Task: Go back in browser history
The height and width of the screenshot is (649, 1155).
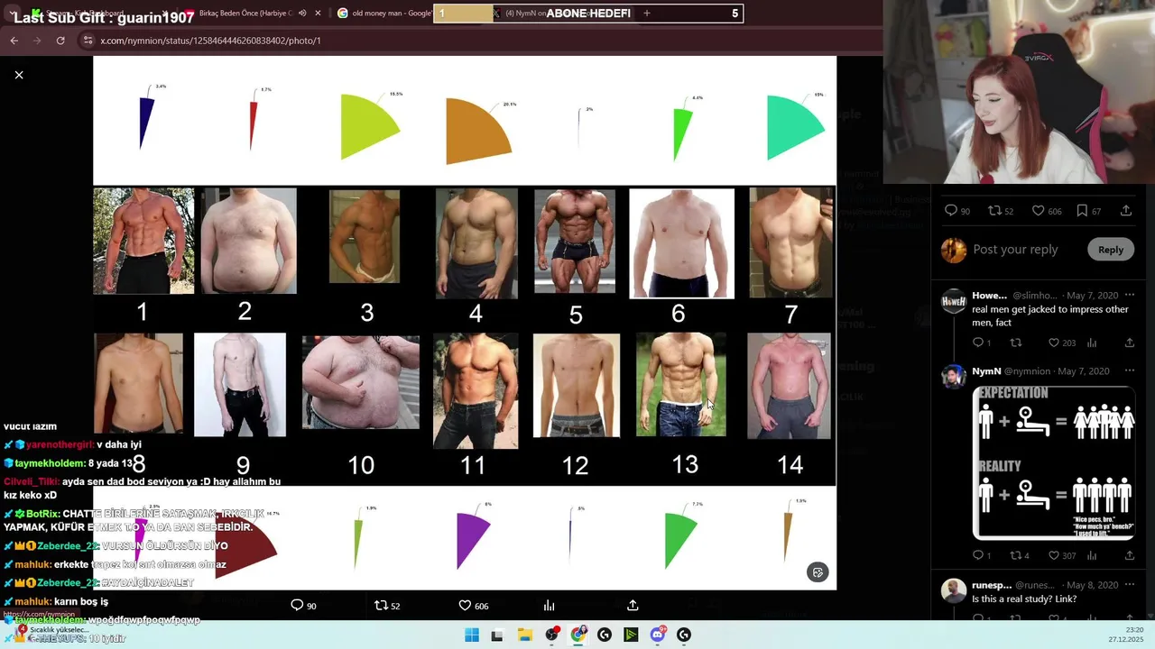Action: [14, 41]
